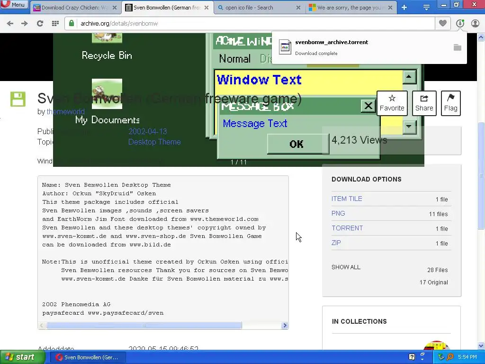
Task: Click the description box horizontal scrollbar
Action: [x=144, y=325]
